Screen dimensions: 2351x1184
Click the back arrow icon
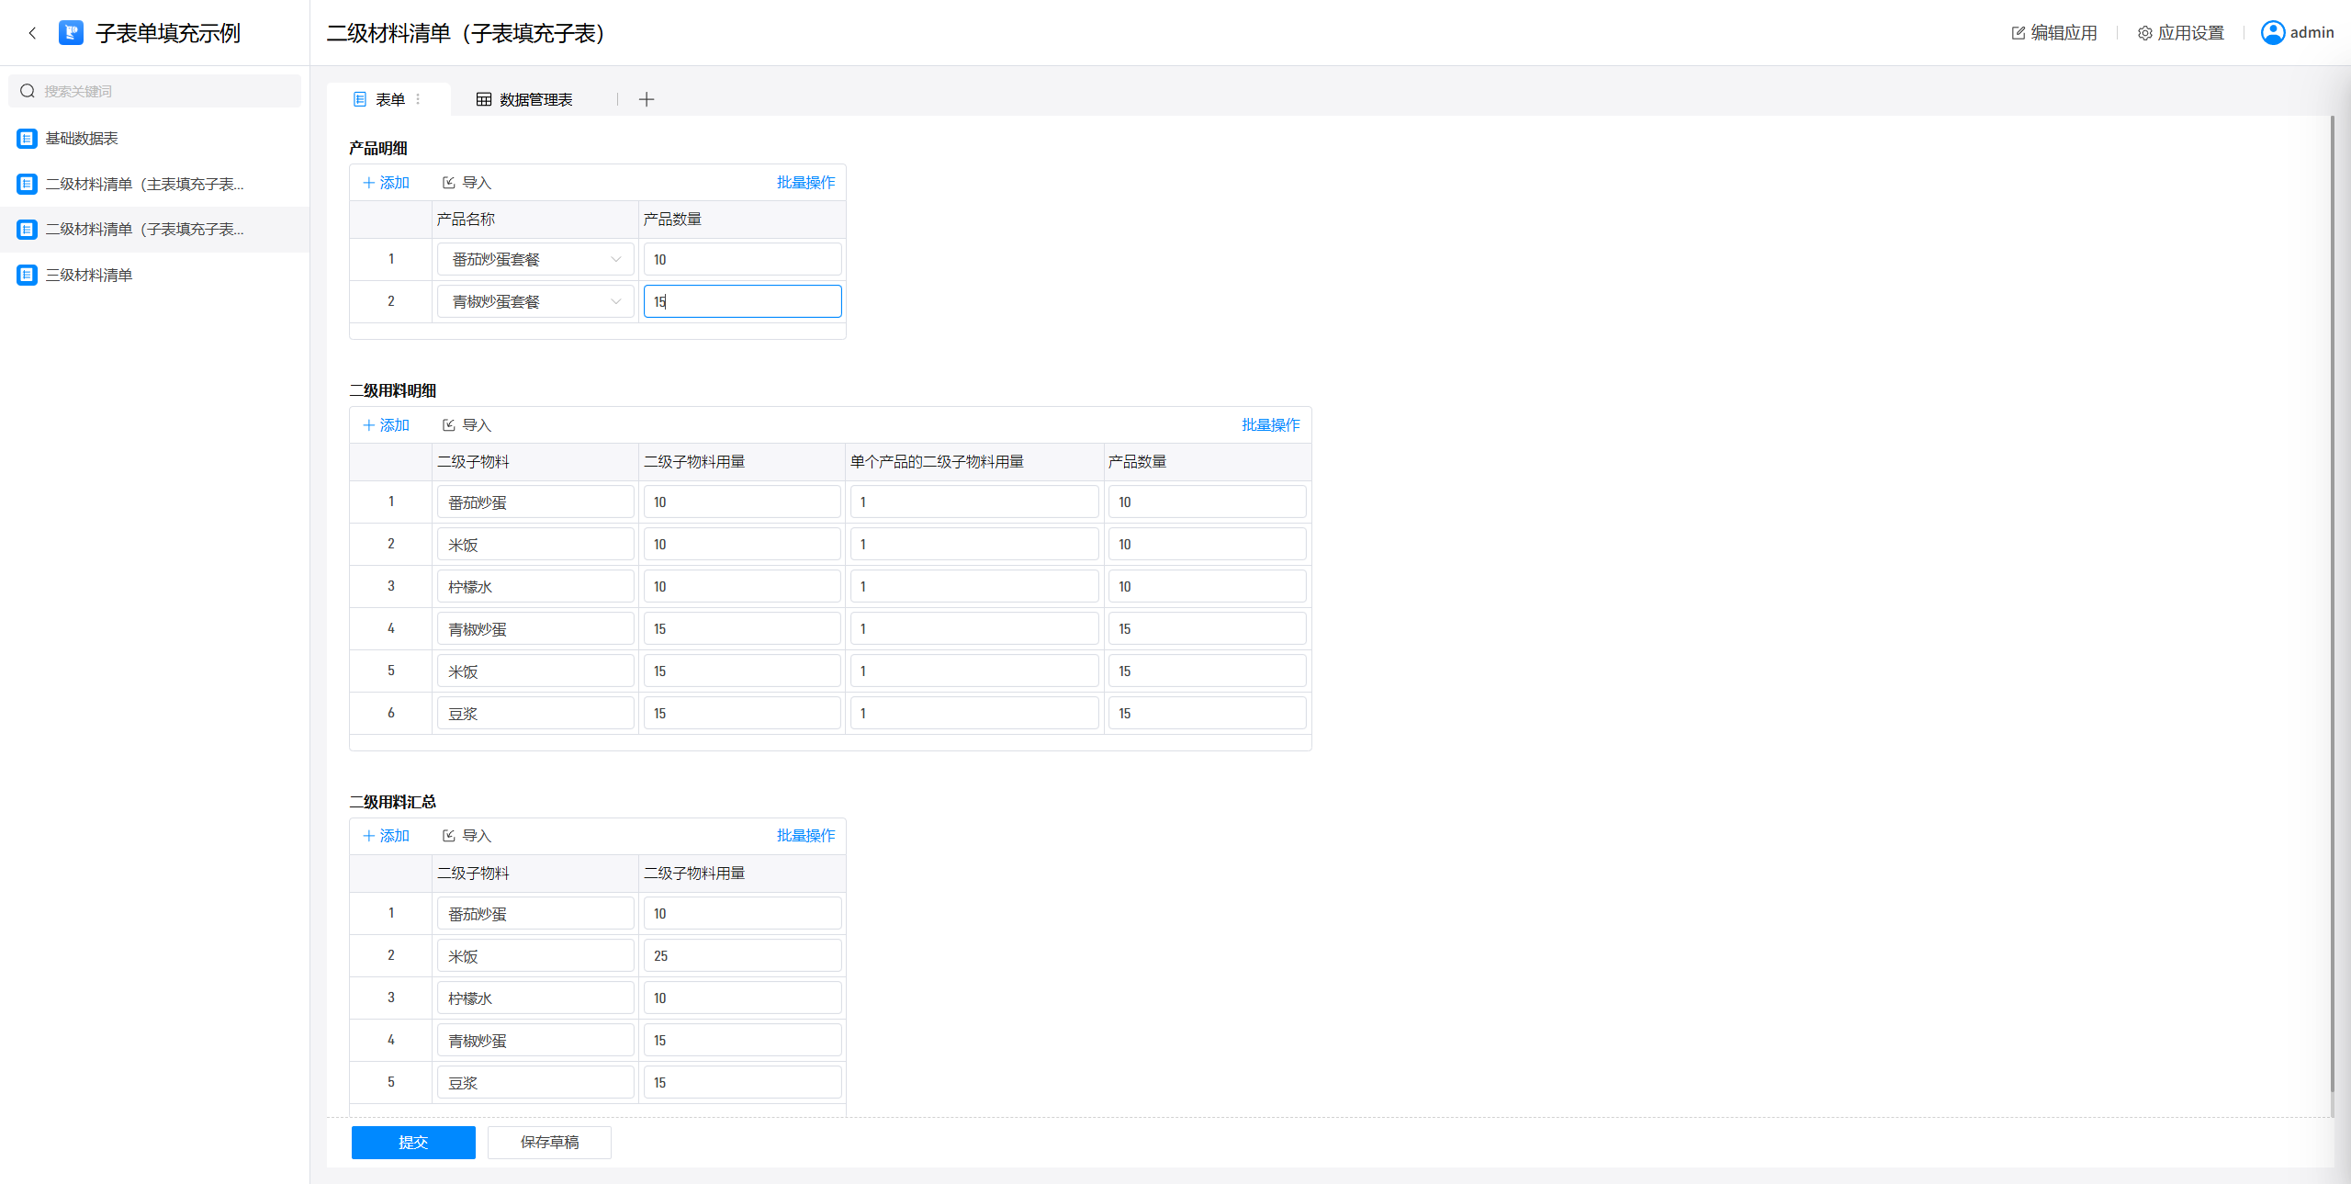[x=33, y=33]
